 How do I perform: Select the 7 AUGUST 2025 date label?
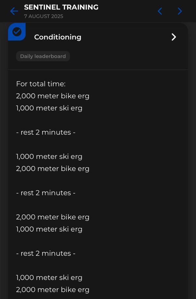point(43,16)
